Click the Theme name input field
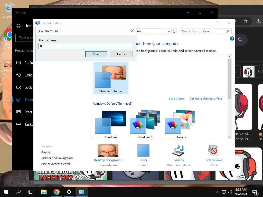This screenshot has width=263, height=197. pos(86,46)
